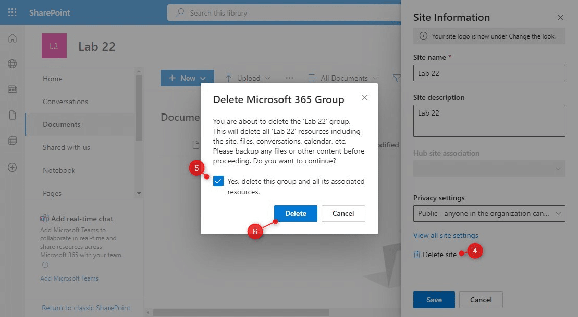578x317 pixels.
Task: Expand the New button dropdown
Action: tap(203, 79)
